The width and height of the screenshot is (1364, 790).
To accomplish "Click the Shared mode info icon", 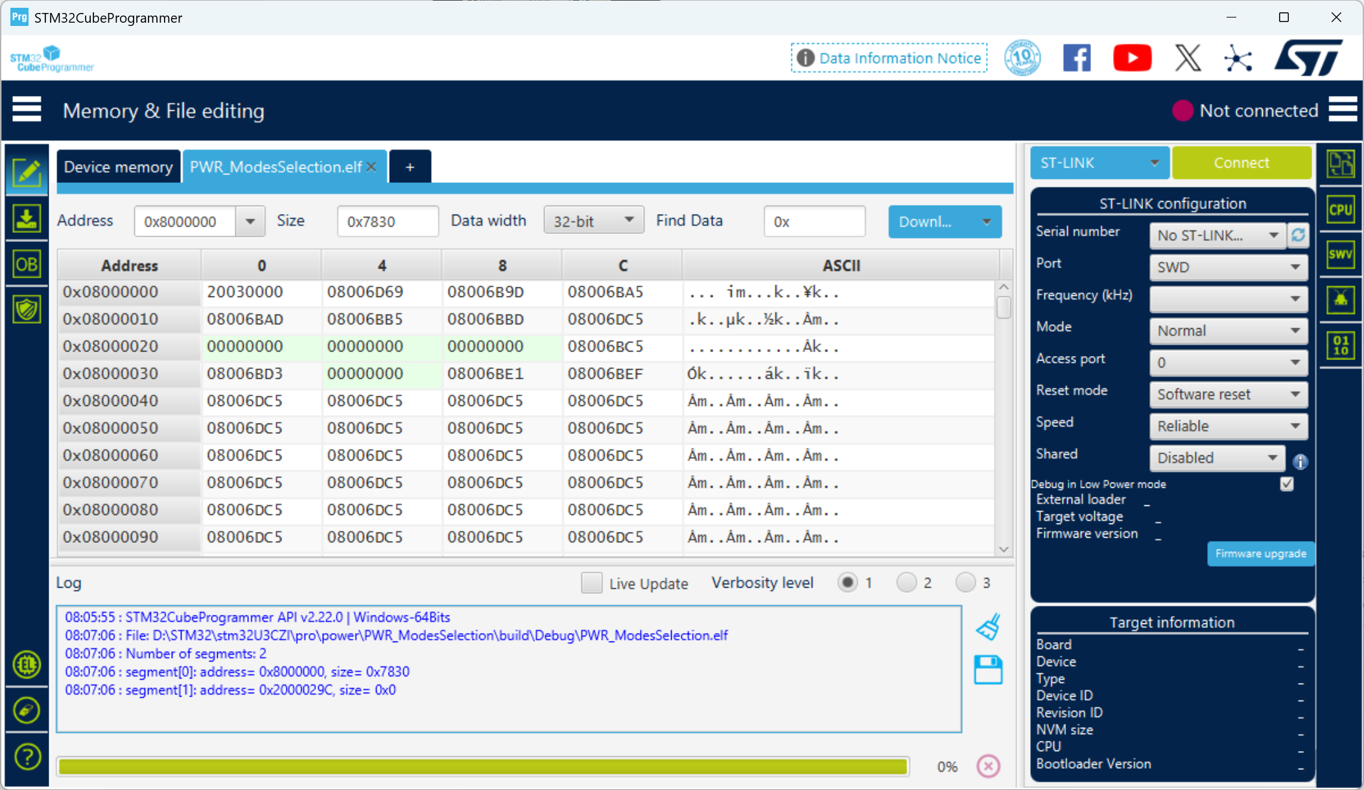I will click(x=1300, y=461).
